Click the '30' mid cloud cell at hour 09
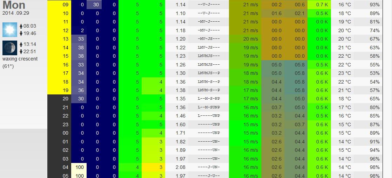 tap(94, 5)
